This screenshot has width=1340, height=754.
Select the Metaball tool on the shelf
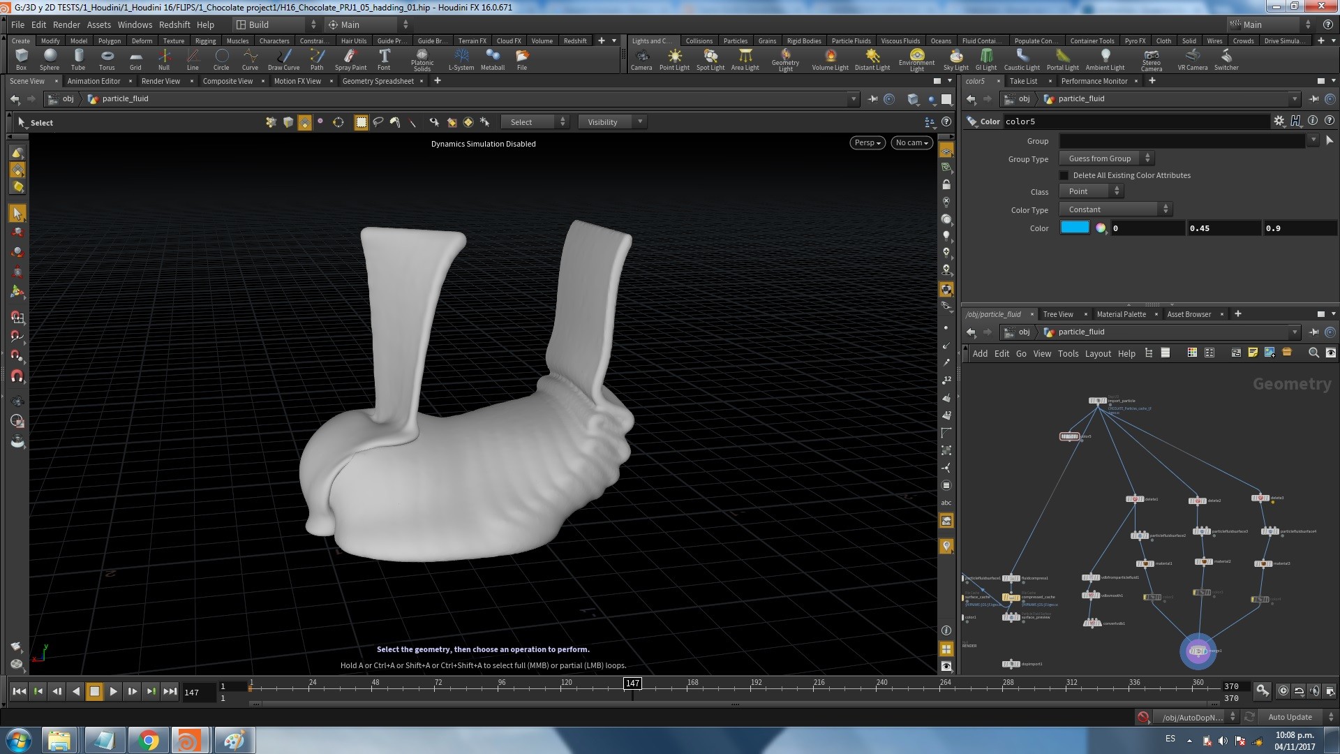tap(493, 59)
